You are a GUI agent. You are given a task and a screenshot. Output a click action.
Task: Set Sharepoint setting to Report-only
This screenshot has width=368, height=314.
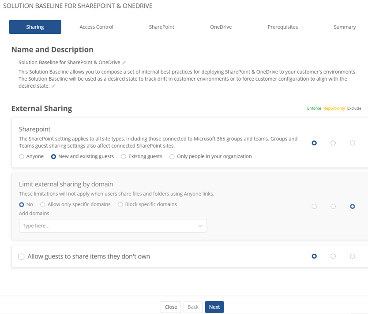[333, 143]
